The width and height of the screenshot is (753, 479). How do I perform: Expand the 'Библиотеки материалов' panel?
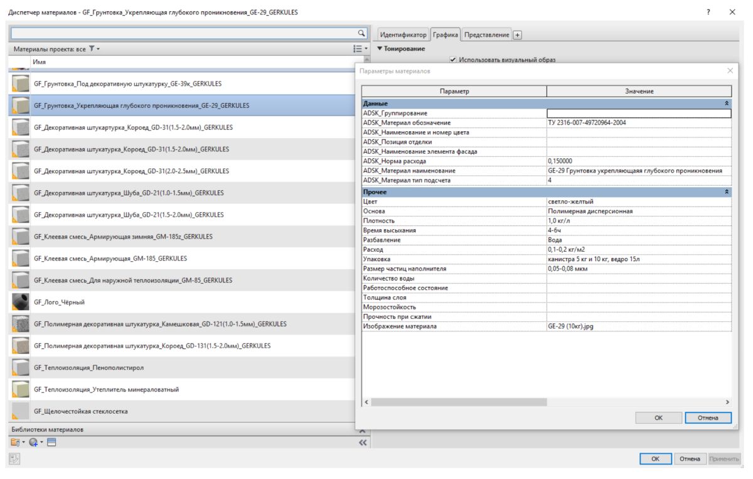tap(362, 430)
